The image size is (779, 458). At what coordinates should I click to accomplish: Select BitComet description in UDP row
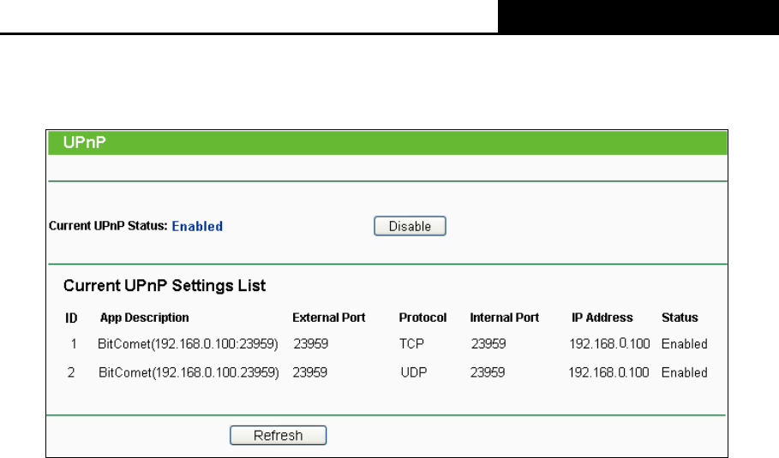click(x=189, y=372)
